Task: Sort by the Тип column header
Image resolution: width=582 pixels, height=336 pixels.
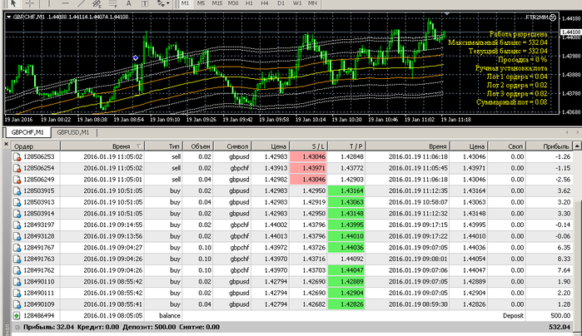Action: [164, 146]
